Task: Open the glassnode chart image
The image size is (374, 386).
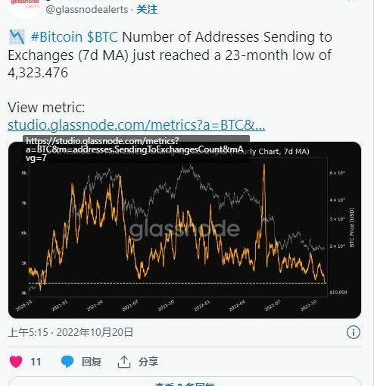Action: point(185,230)
